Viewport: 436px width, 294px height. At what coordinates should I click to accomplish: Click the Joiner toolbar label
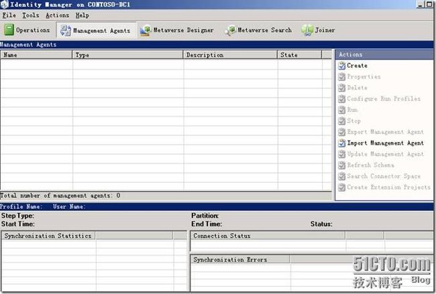[x=325, y=30]
